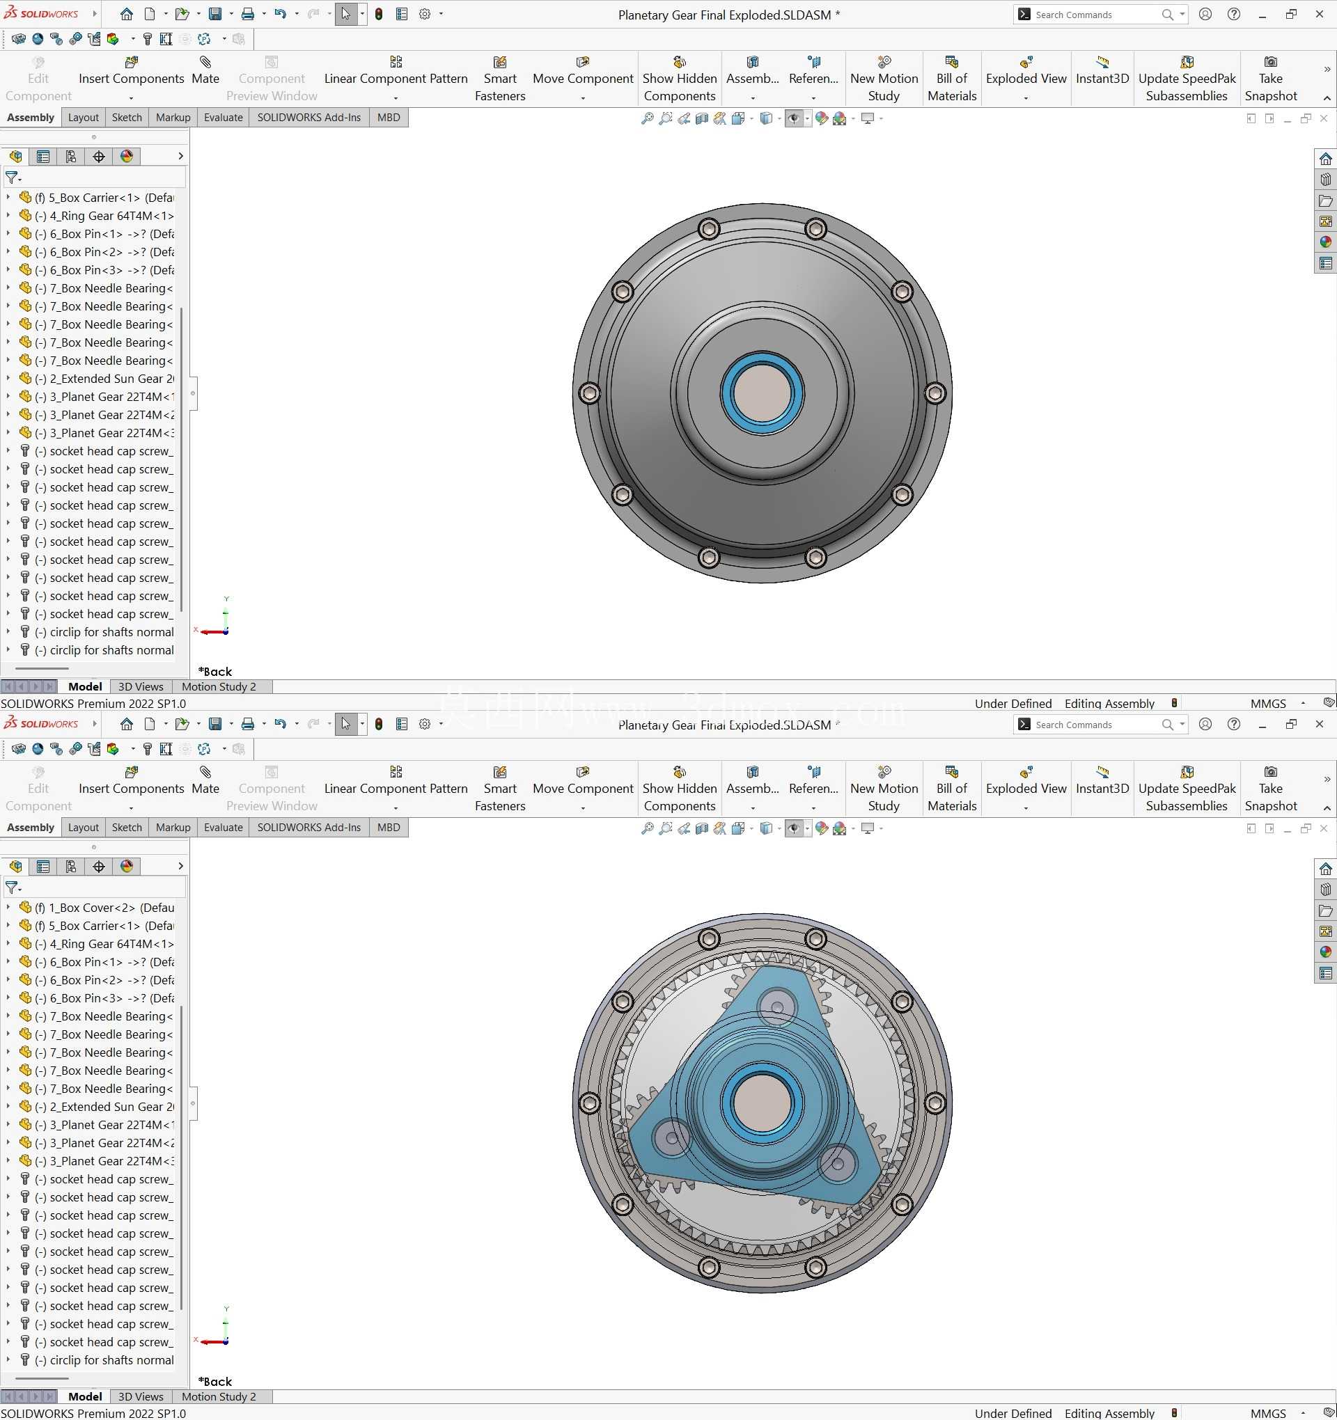Switch to Markup tab in bottom window
This screenshot has width=1337, height=1420.
pos(173,827)
